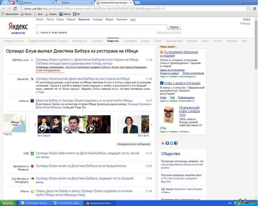Screen dimensions: 258x206
Task: Bookmark this page with the star icon
Action: [248, 9]
